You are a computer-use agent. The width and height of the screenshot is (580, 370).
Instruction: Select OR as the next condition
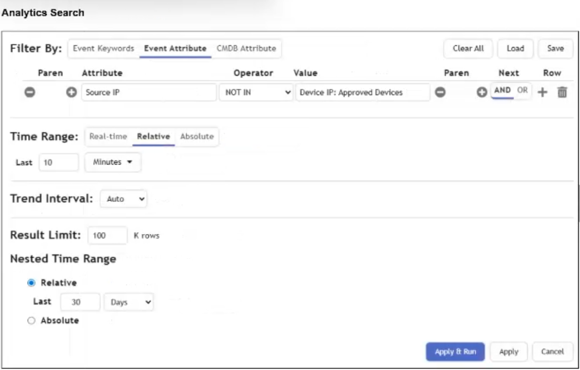pyautogui.click(x=523, y=91)
